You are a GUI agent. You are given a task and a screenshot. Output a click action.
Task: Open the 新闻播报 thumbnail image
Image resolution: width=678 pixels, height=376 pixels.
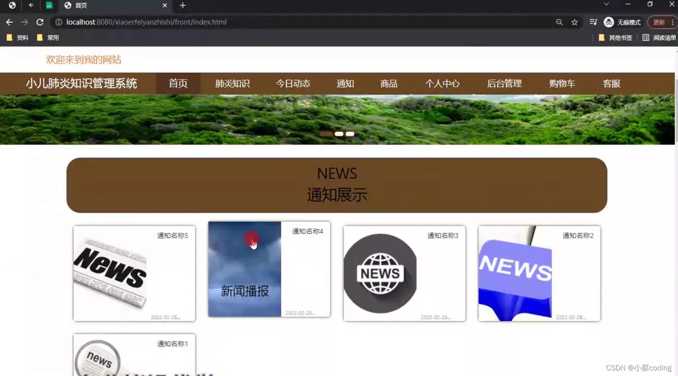[x=245, y=269]
